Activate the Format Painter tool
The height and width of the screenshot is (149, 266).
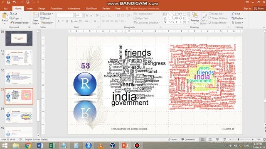click(19, 23)
